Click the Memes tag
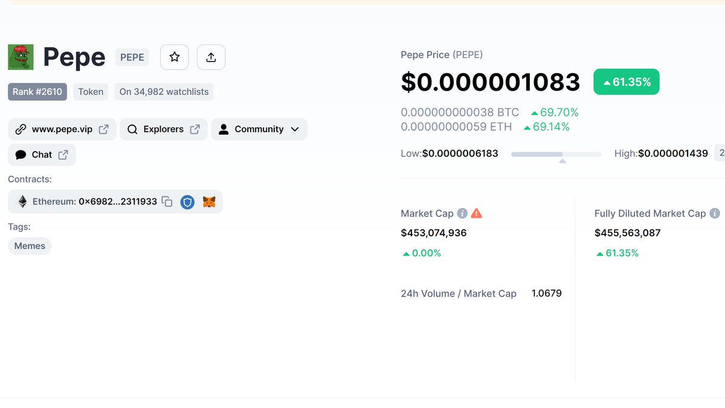 (30, 246)
